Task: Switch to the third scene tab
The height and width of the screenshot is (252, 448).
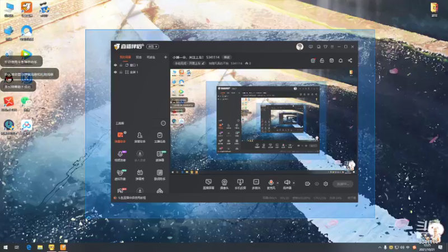Action: (151, 57)
